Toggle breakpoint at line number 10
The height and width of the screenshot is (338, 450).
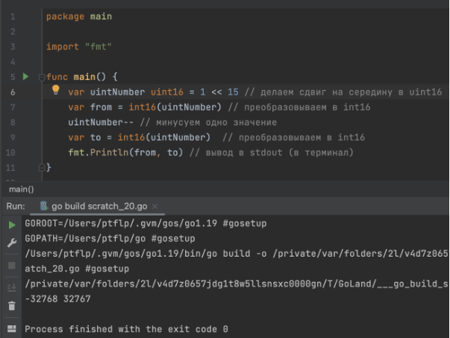coord(11,153)
